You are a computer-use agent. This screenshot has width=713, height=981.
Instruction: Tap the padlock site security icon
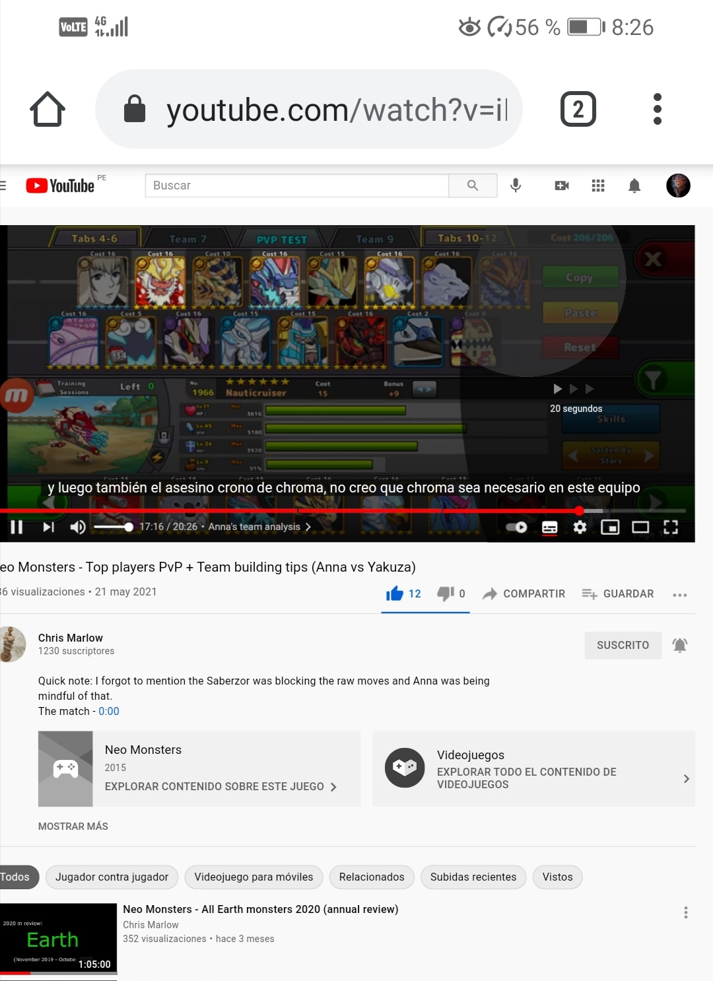135,109
